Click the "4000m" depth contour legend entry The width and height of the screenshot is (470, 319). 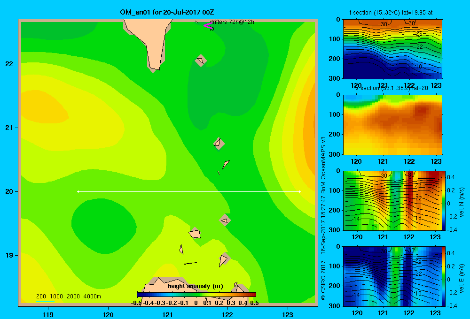92,296
